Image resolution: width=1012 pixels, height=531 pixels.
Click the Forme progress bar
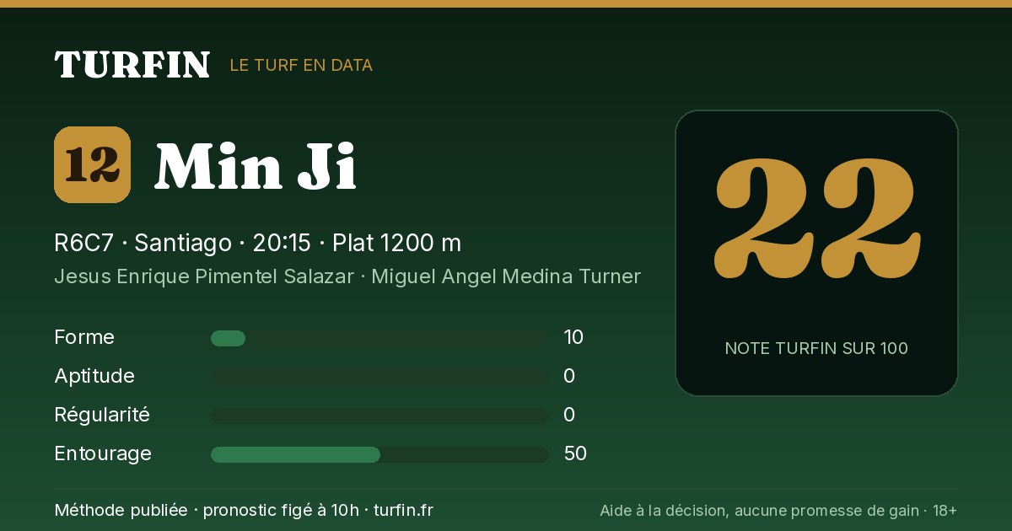(379, 338)
